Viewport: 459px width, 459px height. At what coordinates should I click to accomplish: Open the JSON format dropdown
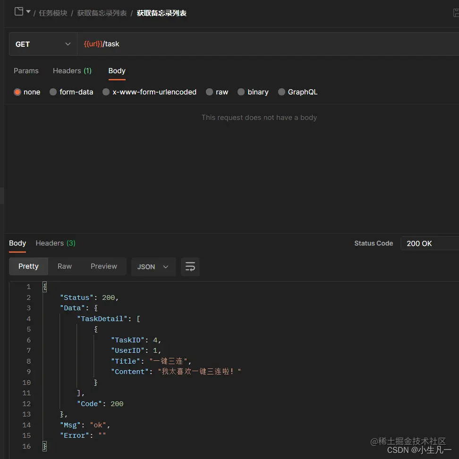tap(153, 267)
